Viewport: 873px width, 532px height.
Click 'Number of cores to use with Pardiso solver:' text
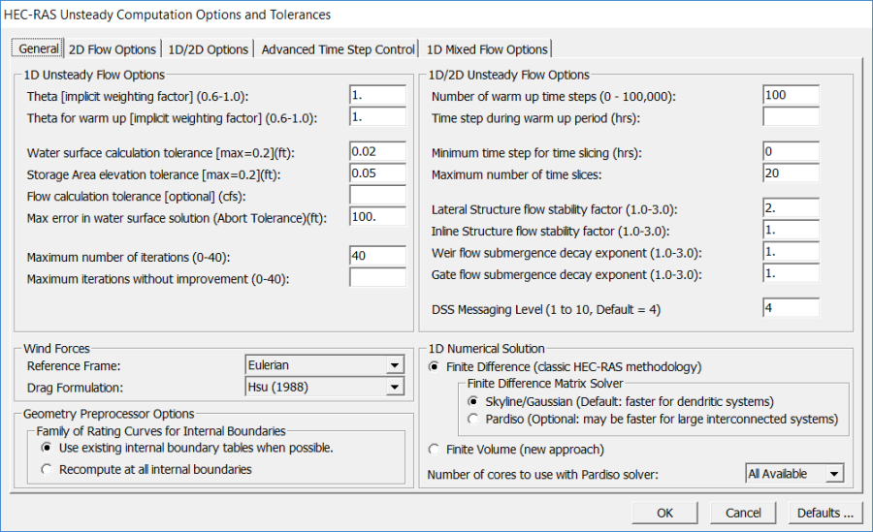pos(543,475)
